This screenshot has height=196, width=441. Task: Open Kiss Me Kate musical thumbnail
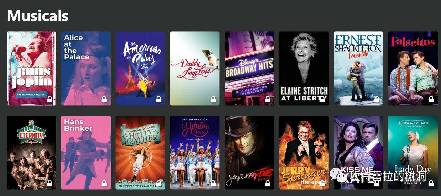[358, 153]
